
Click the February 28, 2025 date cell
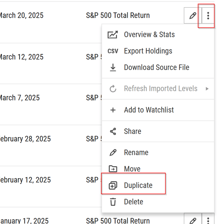25,139
